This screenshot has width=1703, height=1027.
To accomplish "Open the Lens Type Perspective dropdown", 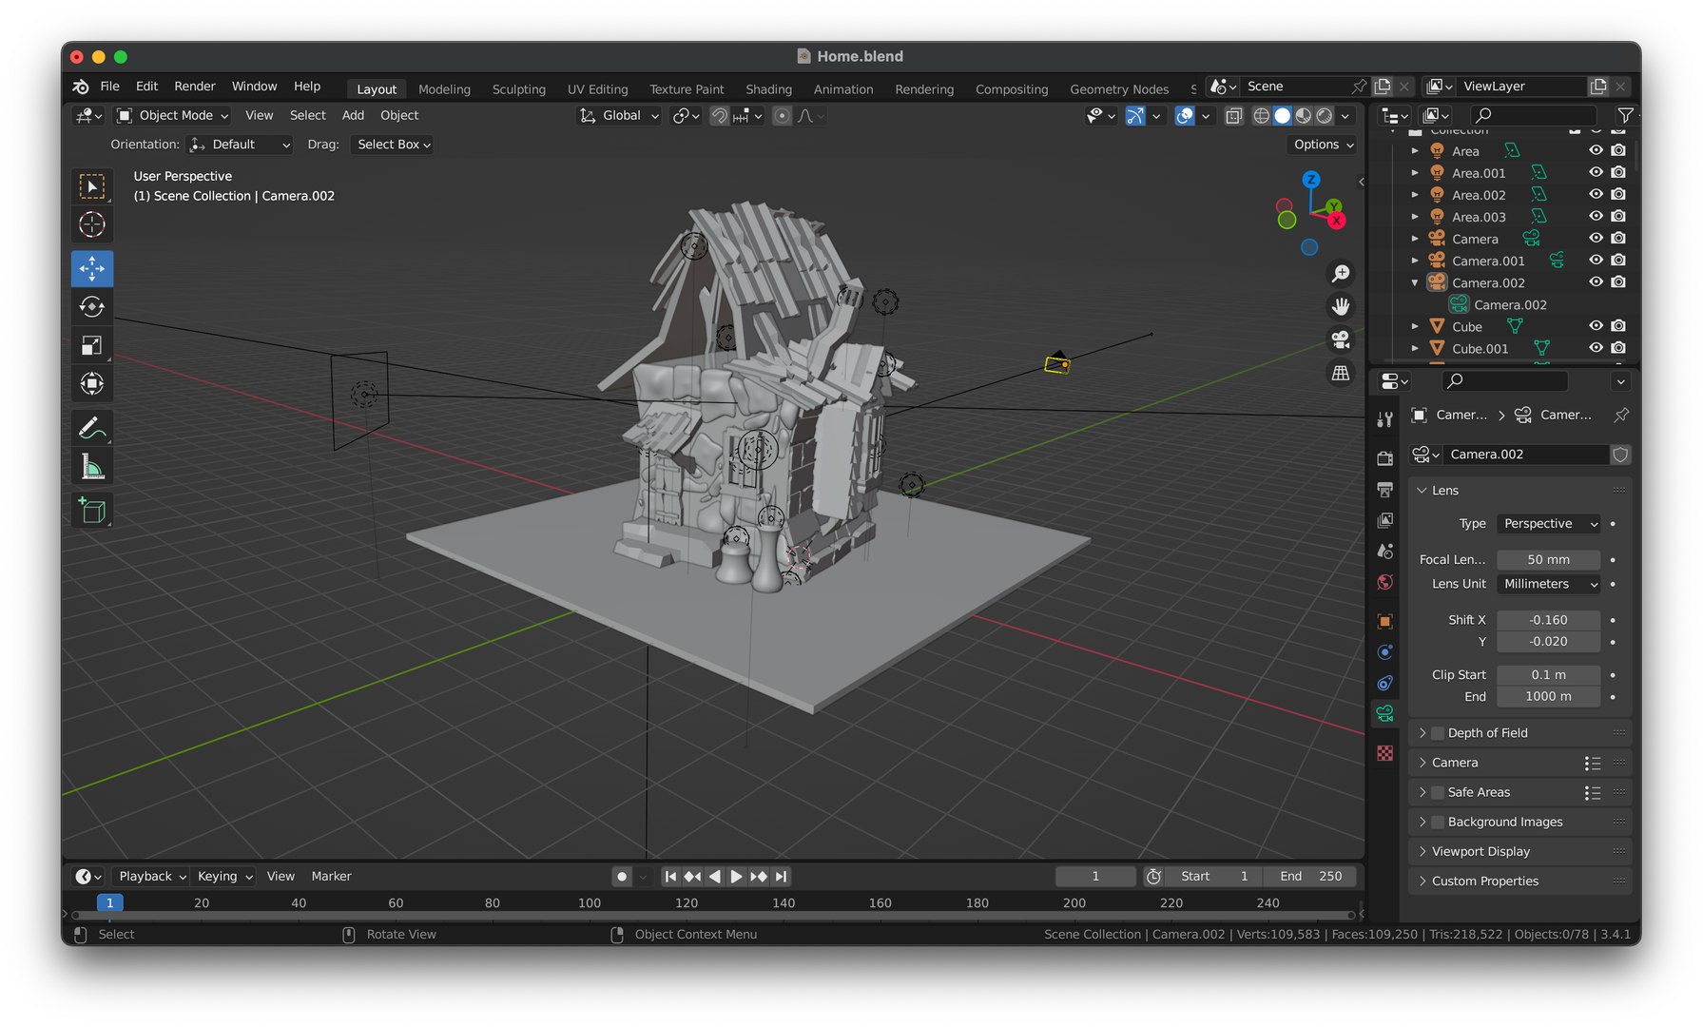I will point(1549,524).
